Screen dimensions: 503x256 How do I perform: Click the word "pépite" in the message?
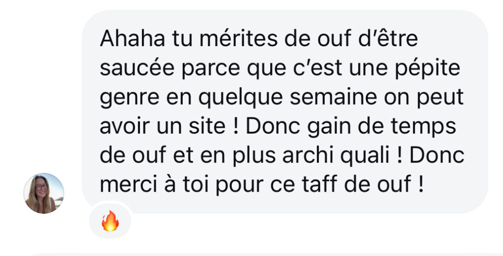[x=428, y=69]
